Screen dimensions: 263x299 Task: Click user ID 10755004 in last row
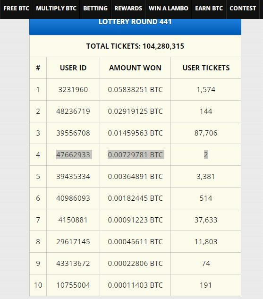coord(73,285)
